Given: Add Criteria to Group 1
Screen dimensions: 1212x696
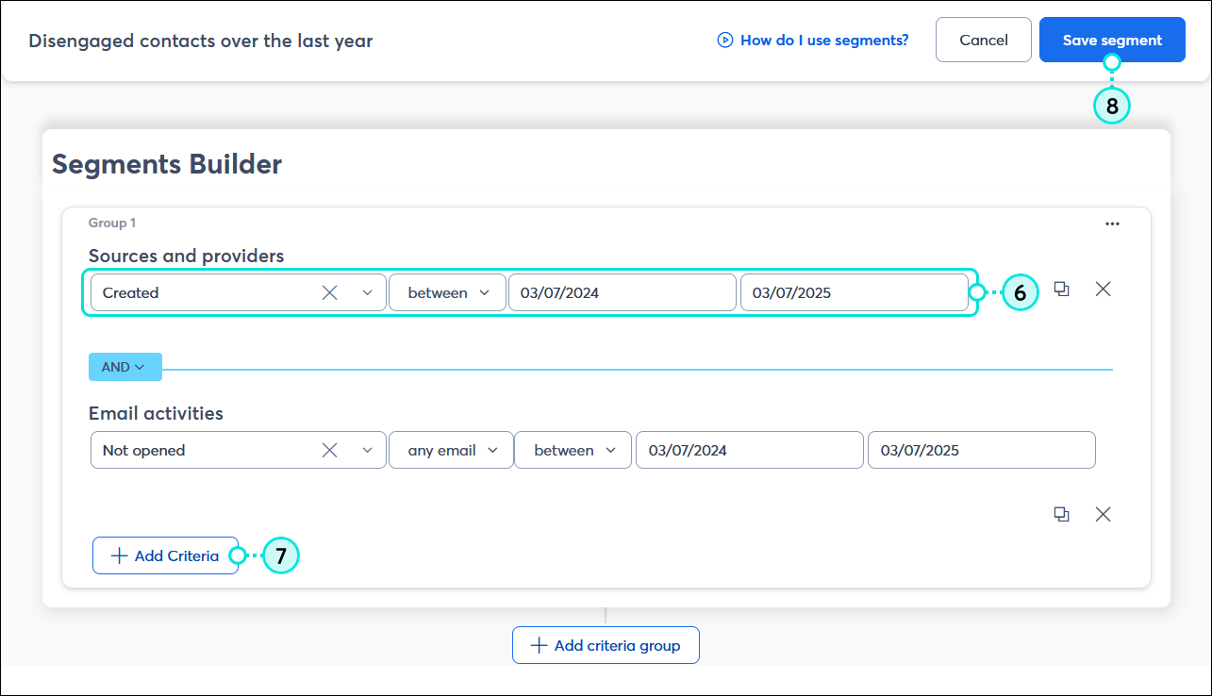Looking at the screenshot, I should coord(165,555).
